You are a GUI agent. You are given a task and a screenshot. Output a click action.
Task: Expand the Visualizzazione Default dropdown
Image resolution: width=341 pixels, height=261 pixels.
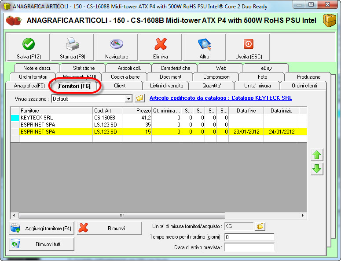[x=129, y=99]
